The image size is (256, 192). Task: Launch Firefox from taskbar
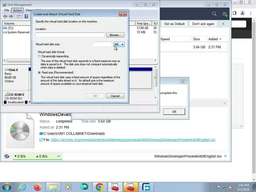pyautogui.click(x=37, y=187)
